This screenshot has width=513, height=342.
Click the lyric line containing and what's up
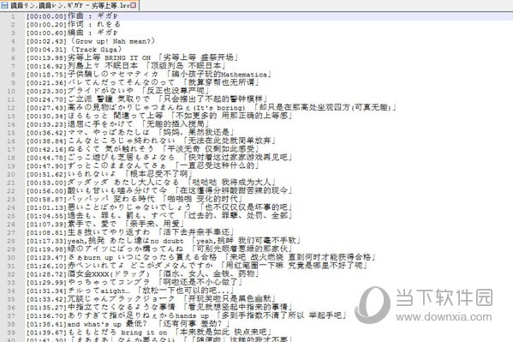tap(128, 324)
